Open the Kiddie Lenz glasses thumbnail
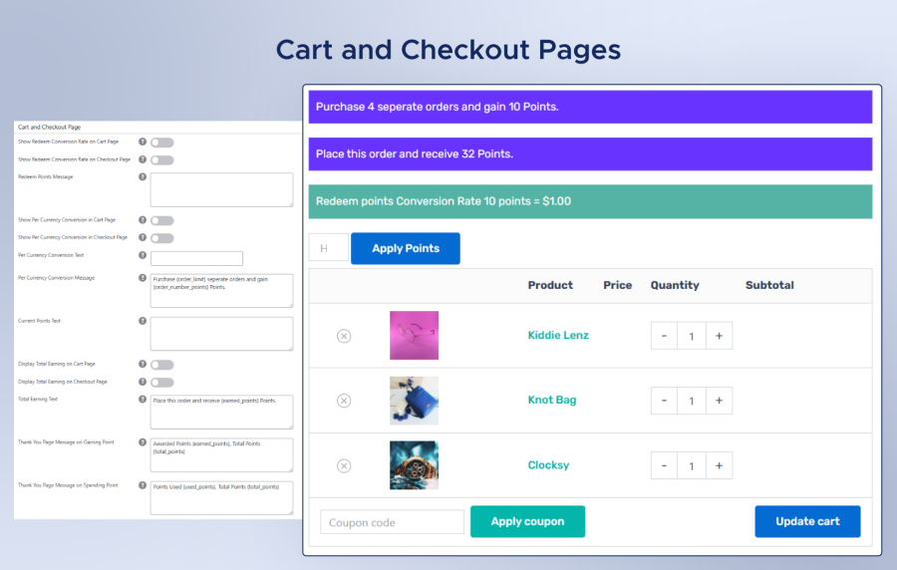 click(415, 336)
